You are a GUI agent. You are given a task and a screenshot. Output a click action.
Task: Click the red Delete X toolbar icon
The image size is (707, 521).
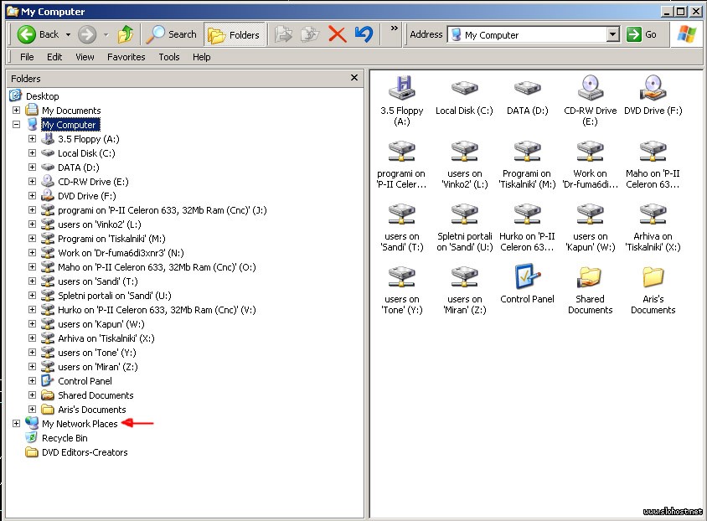click(337, 34)
